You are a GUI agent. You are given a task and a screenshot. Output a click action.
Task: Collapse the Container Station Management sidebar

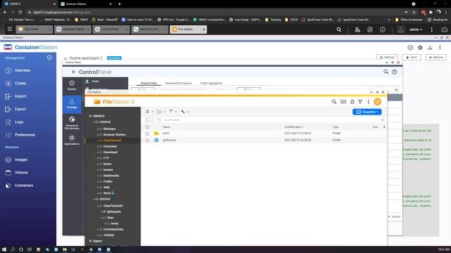coord(49,58)
